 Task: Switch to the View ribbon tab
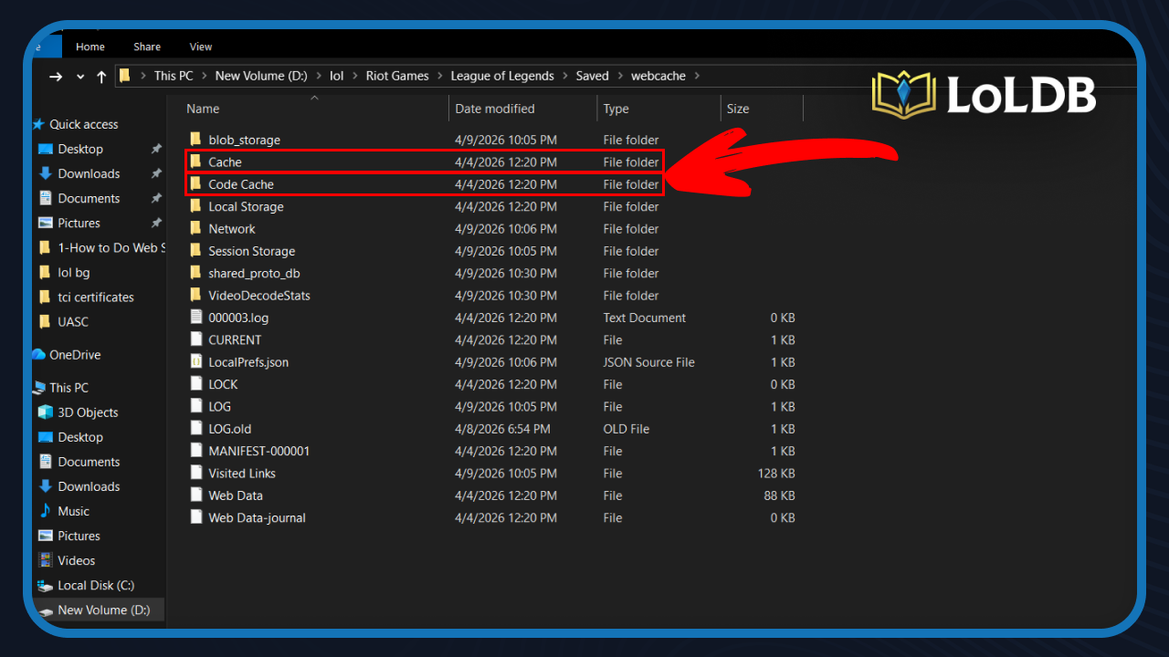click(200, 46)
